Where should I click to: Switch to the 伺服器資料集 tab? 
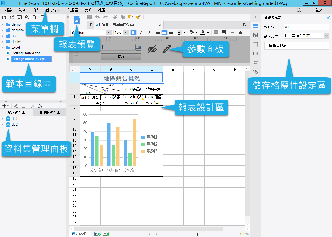(x=50, y=113)
